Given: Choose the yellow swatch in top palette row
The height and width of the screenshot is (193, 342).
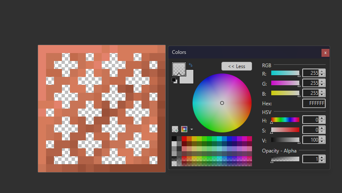Looking at the screenshot, I should point(194,139).
